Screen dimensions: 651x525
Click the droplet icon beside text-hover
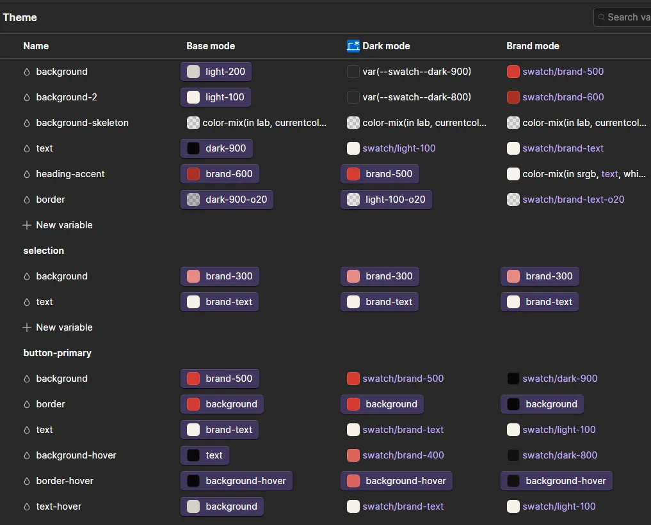click(27, 506)
